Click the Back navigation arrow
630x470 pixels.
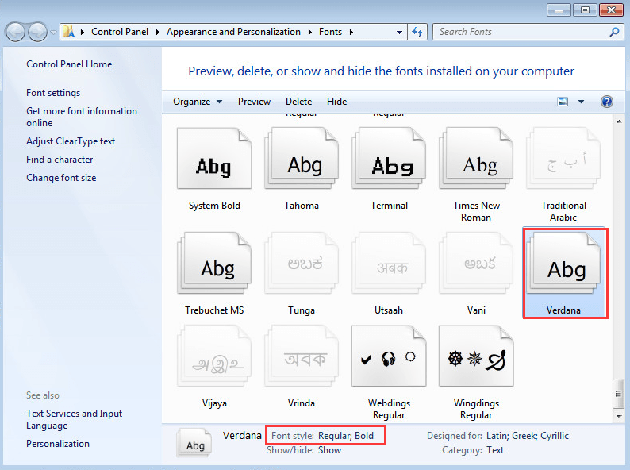[x=16, y=32]
